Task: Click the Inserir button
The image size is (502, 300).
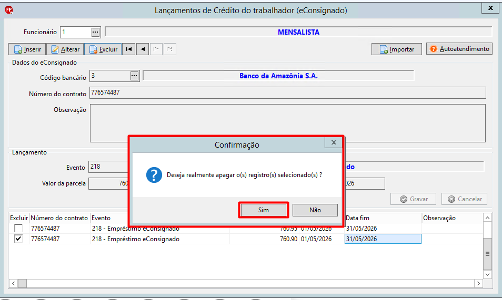Action: pyautogui.click(x=27, y=49)
